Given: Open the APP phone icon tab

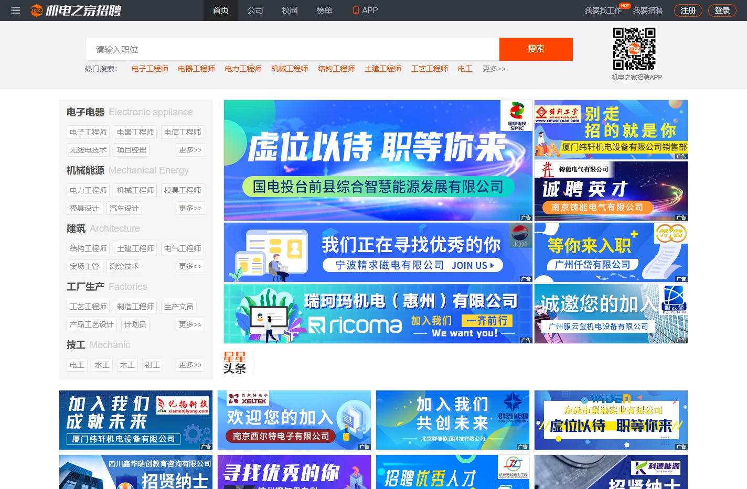Looking at the screenshot, I should coord(365,10).
